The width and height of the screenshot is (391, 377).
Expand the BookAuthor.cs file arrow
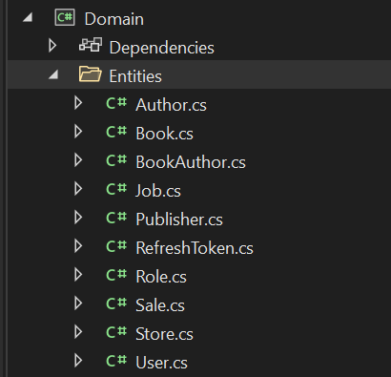(x=78, y=160)
